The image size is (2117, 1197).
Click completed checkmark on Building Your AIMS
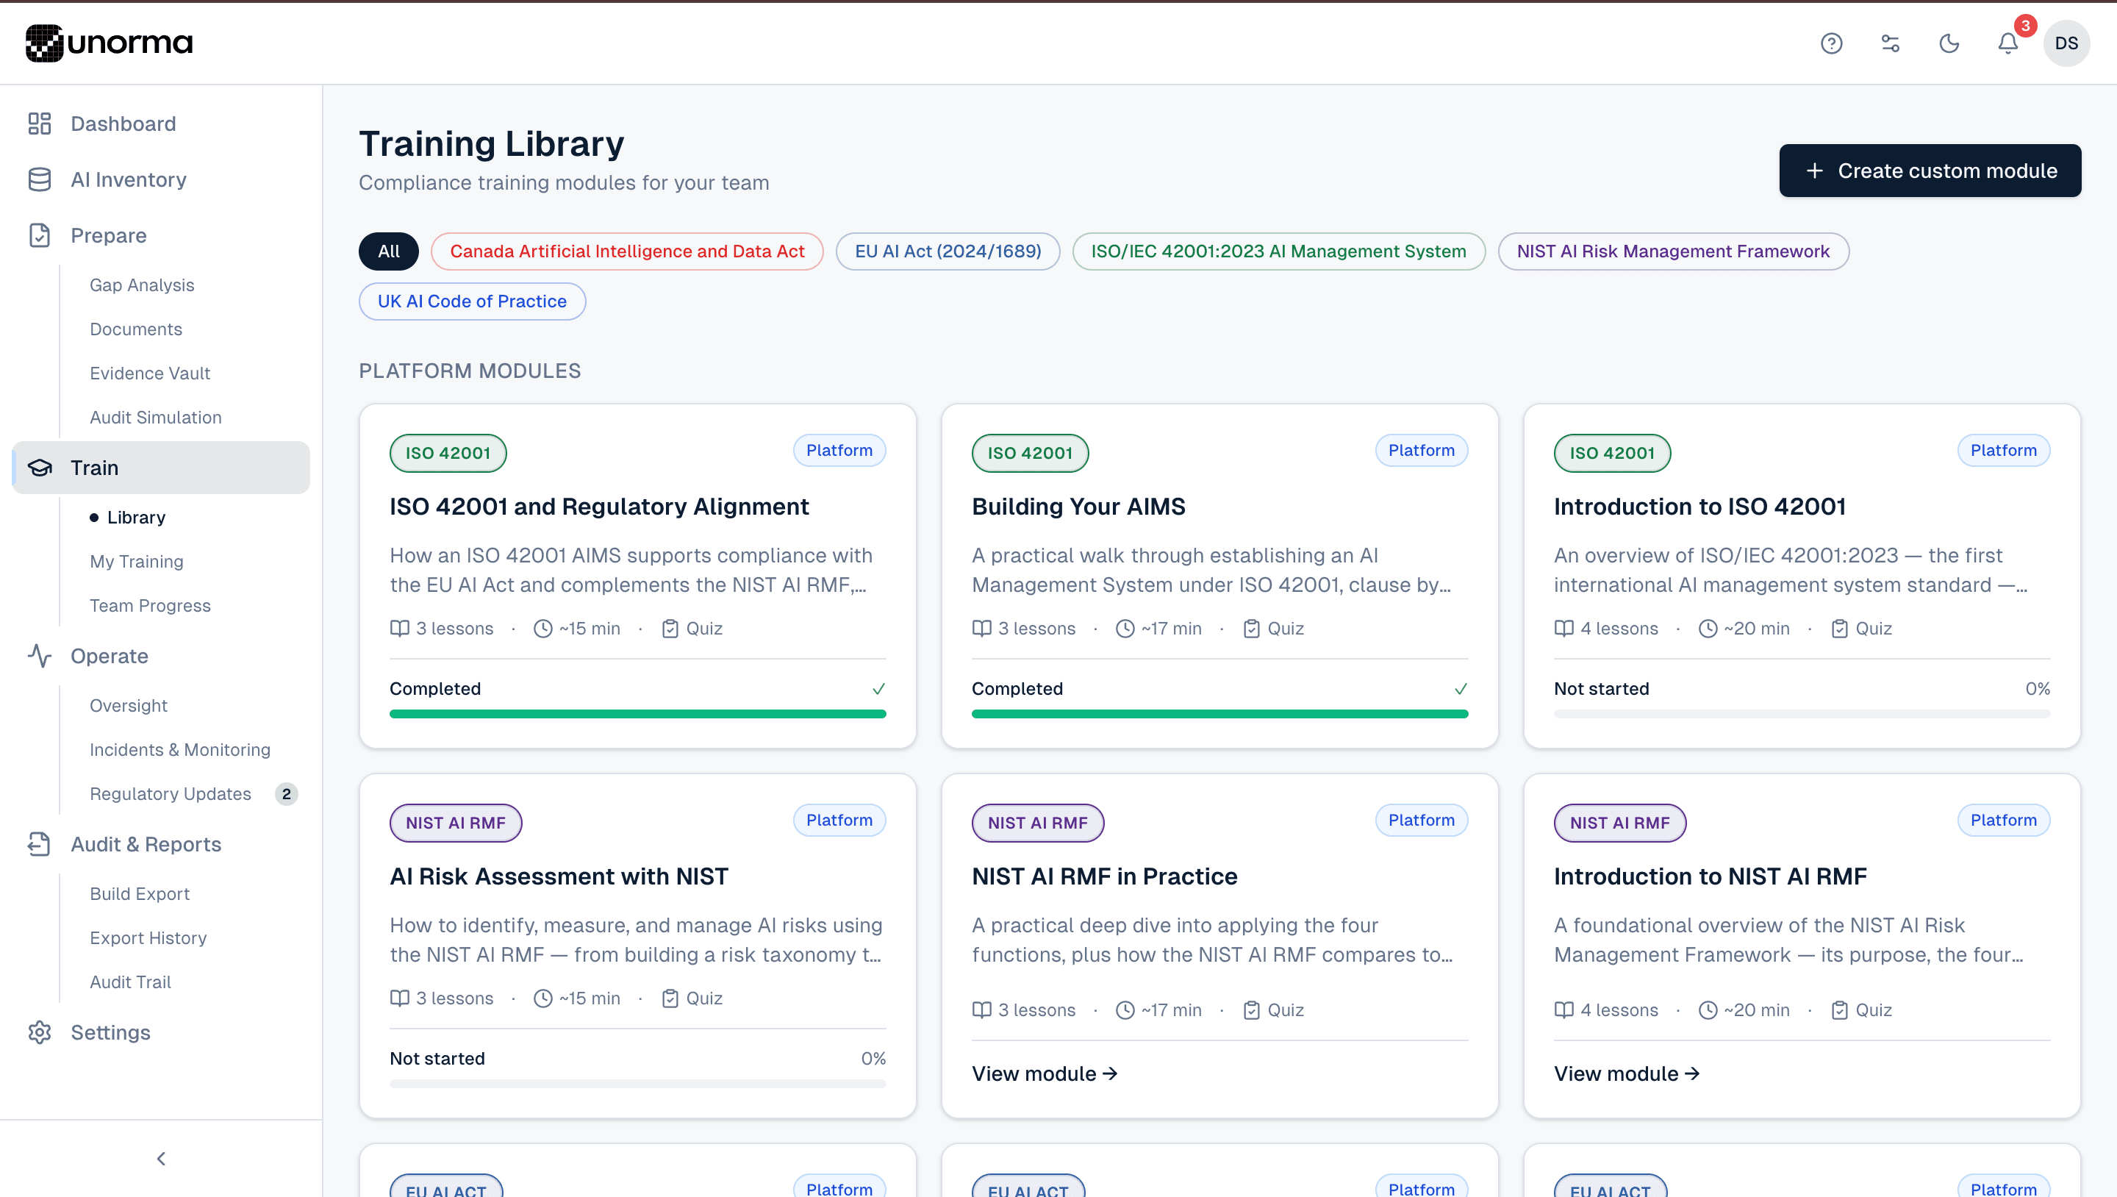[x=1461, y=689]
